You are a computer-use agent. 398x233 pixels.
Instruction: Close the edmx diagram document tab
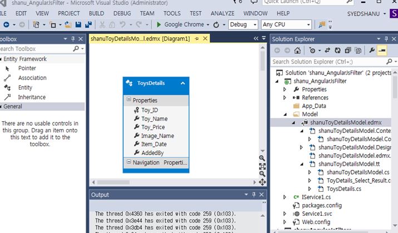(x=205, y=38)
